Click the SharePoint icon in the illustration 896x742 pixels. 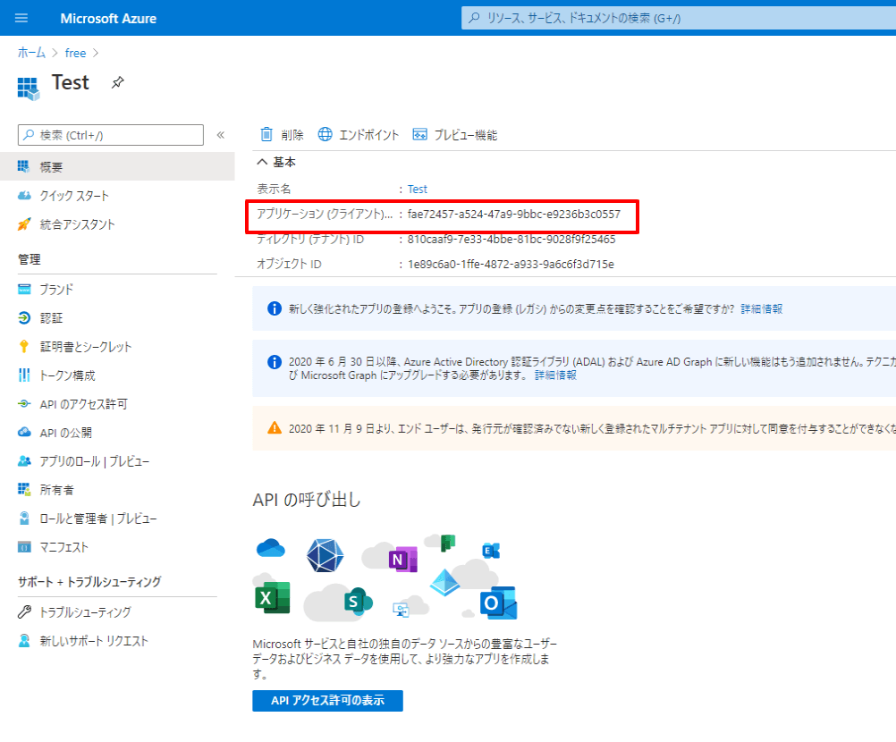click(x=358, y=601)
